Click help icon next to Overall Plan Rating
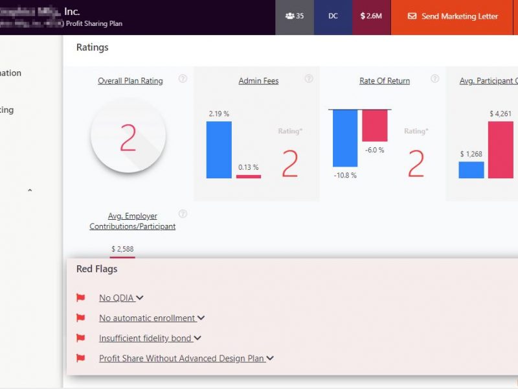This screenshot has height=389, width=518. [183, 79]
